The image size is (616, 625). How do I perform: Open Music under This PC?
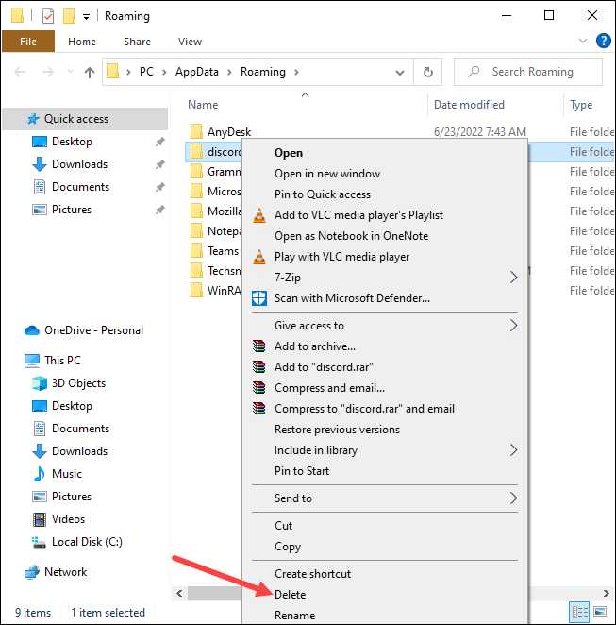coord(67,474)
